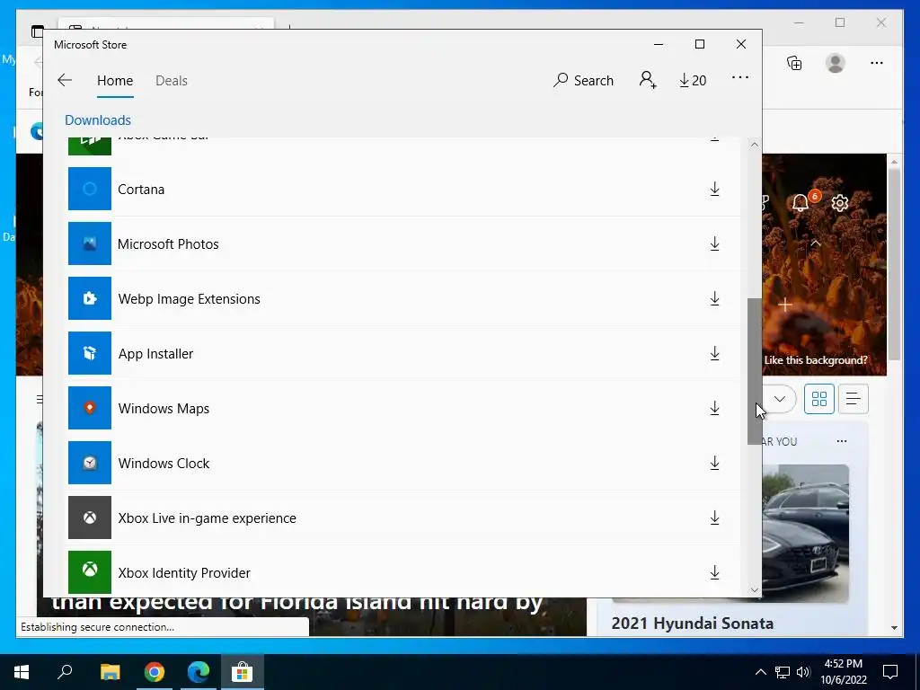
Task: Download Webp Image Extensions update arrow
Action: click(x=714, y=298)
